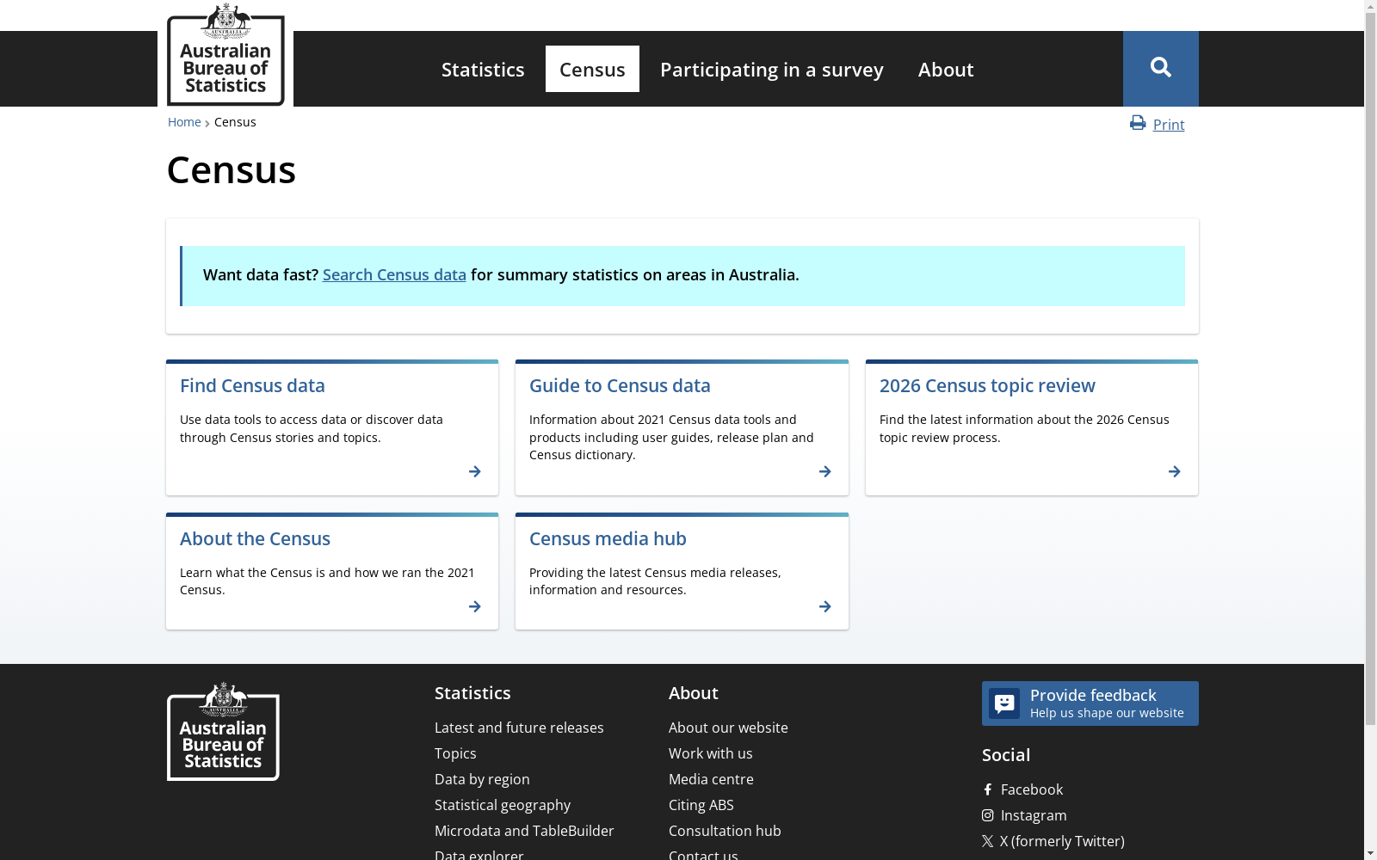Click the Census page title heading
This screenshot has height=860, width=1377.
point(231,169)
